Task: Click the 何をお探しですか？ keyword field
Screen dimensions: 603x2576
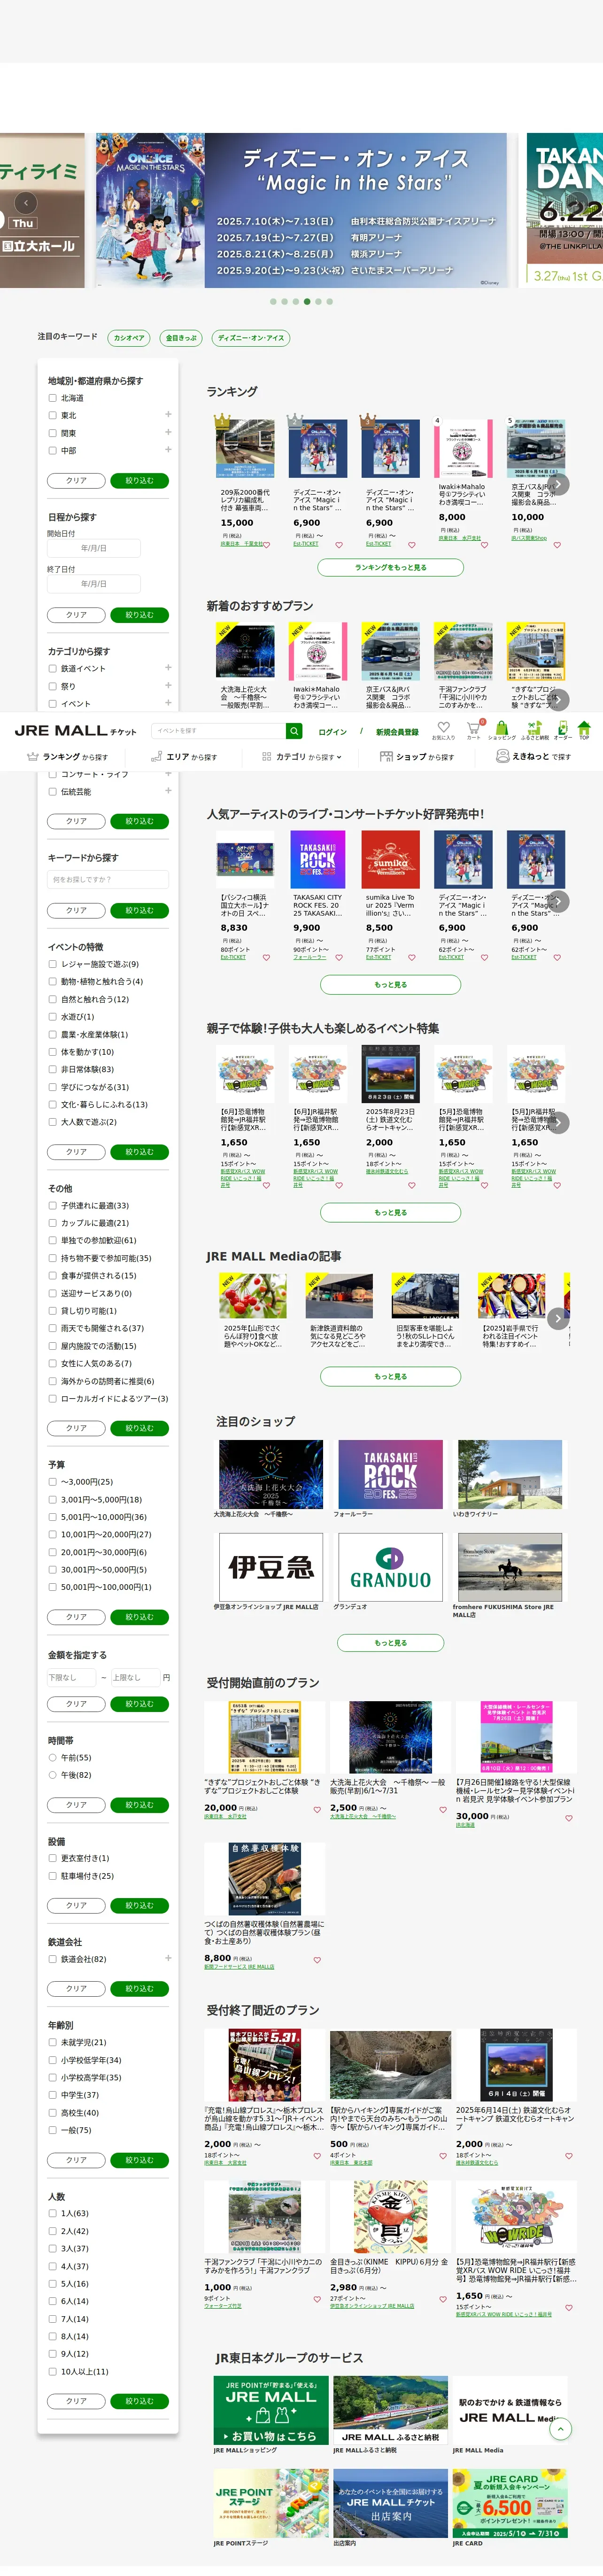Action: click(x=108, y=879)
